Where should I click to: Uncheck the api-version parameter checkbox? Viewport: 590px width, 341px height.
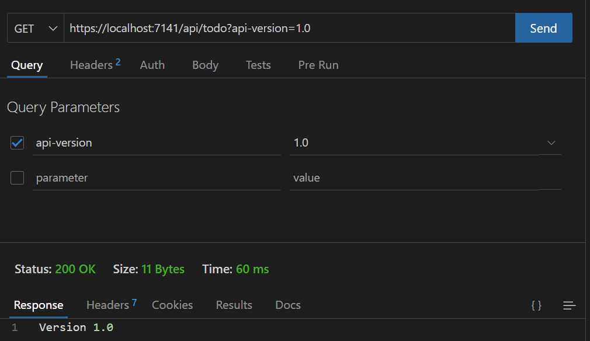tap(18, 143)
